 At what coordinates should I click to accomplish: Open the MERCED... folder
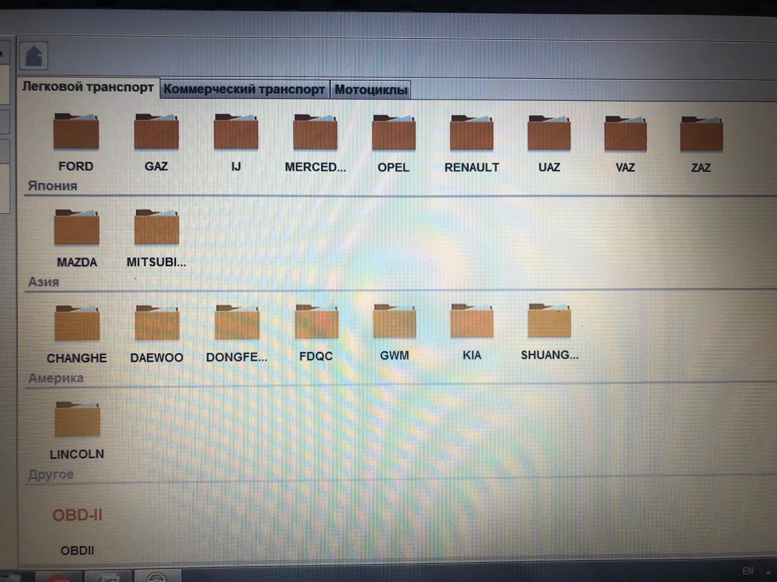tap(315, 132)
